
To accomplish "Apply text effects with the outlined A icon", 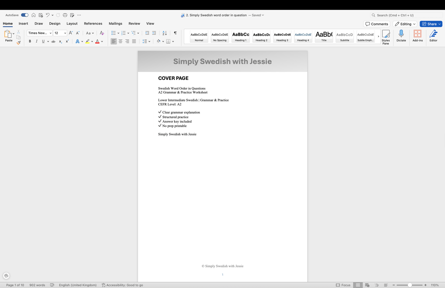I will tap(77, 42).
